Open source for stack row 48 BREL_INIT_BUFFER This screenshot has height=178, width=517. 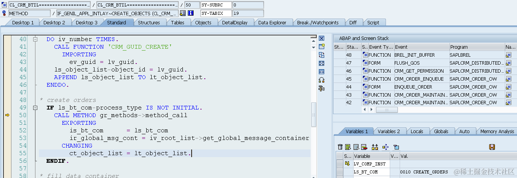tap(509, 55)
